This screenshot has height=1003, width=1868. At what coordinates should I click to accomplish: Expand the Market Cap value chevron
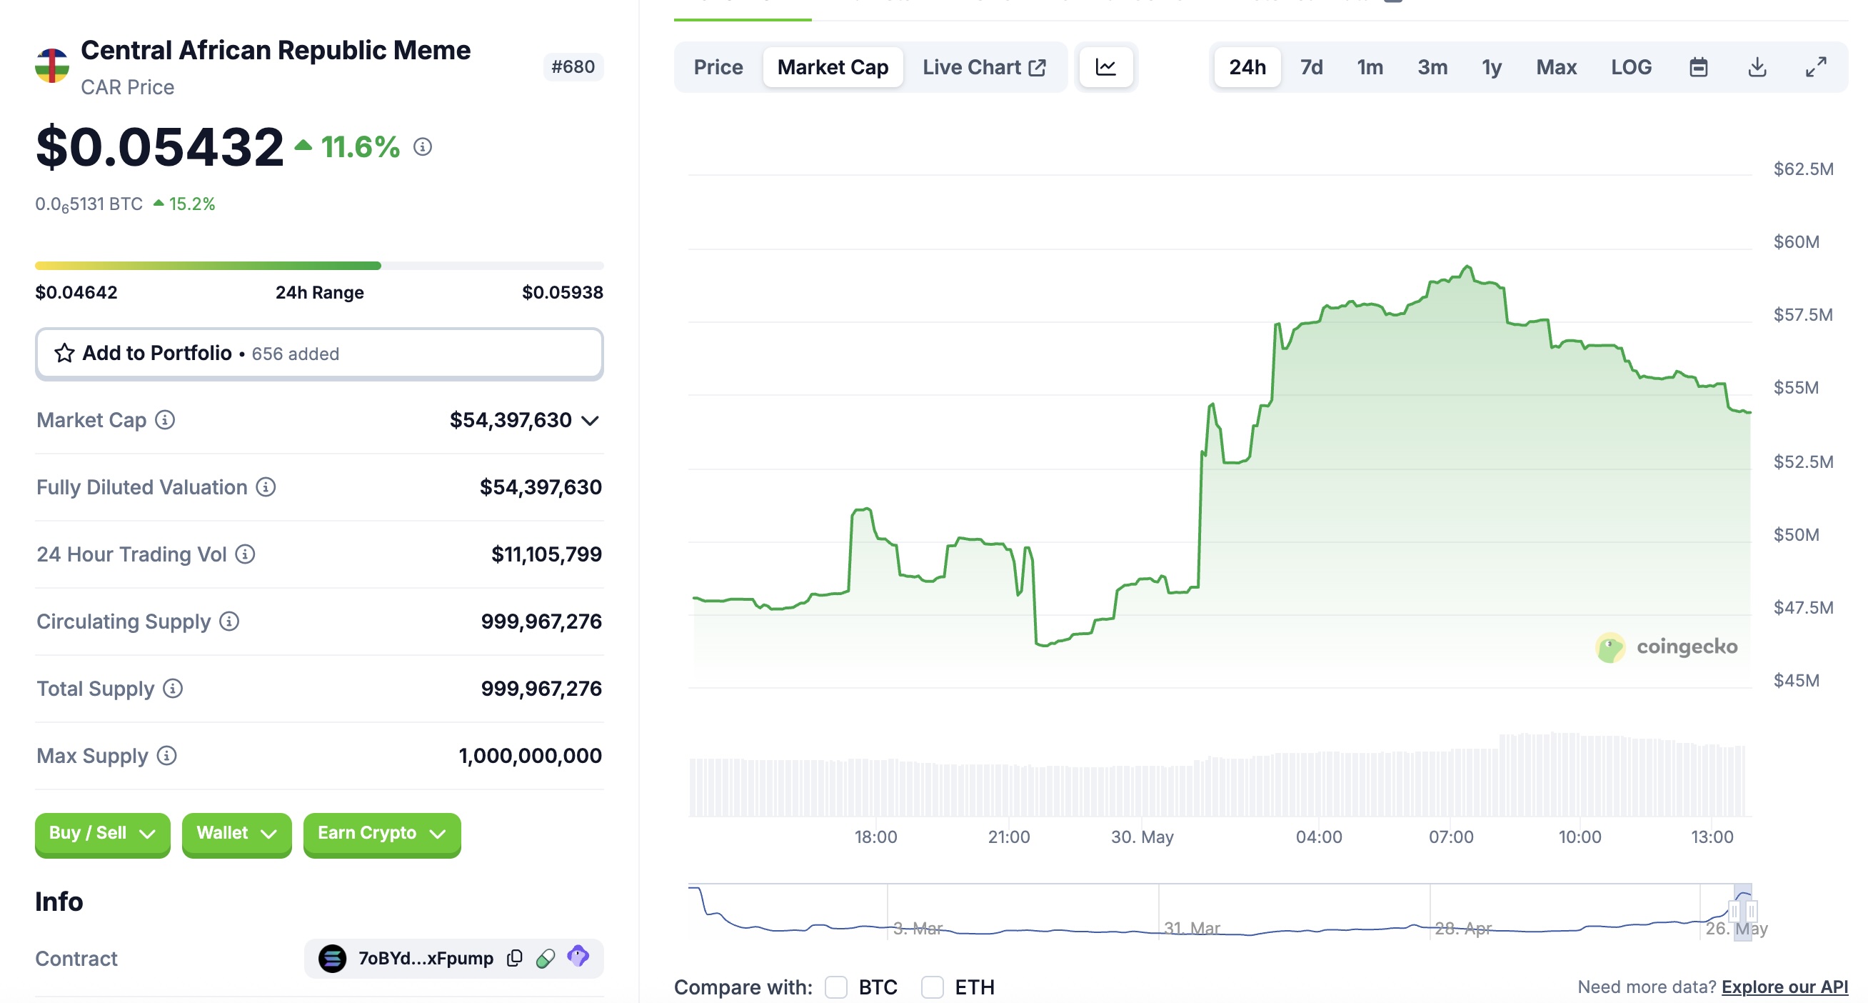pyautogui.click(x=591, y=421)
